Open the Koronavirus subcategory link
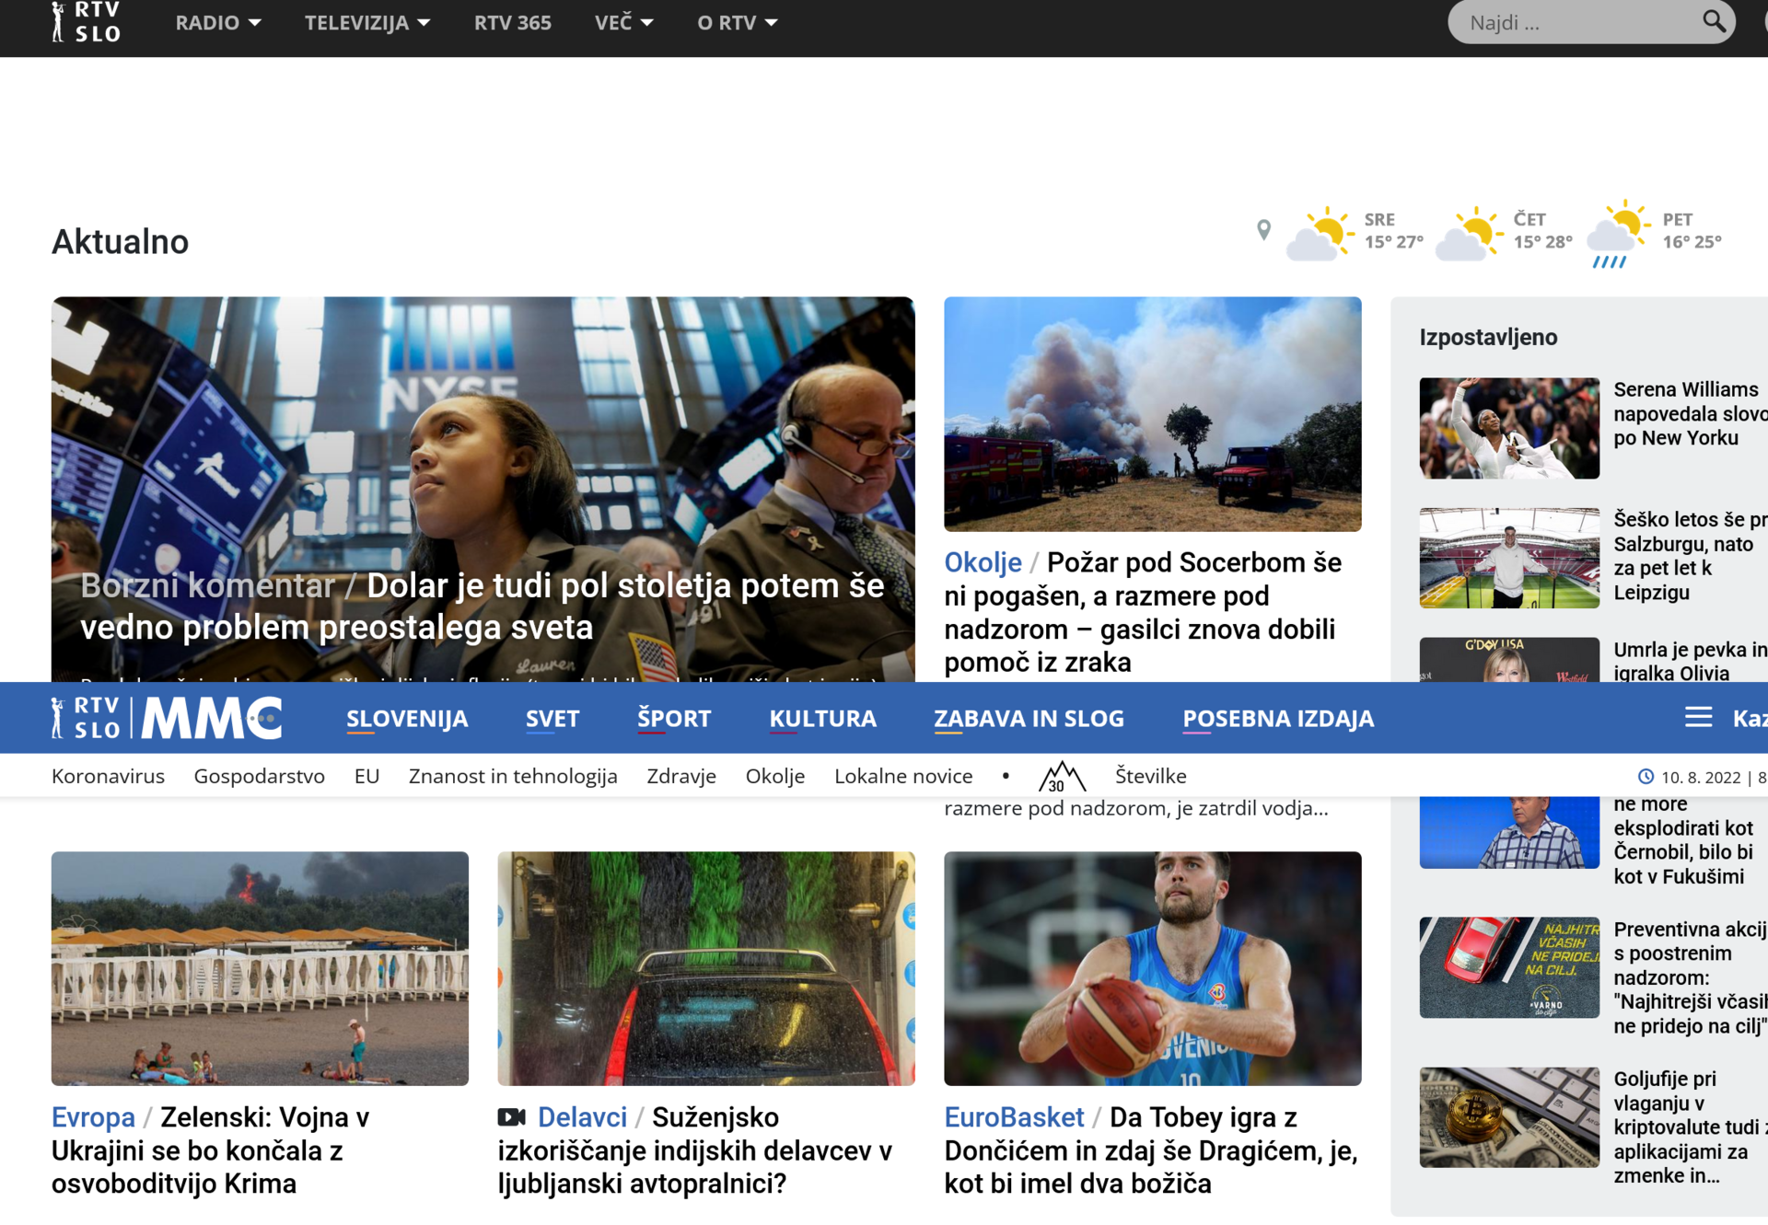The height and width of the screenshot is (1225, 1768). pos(108,777)
